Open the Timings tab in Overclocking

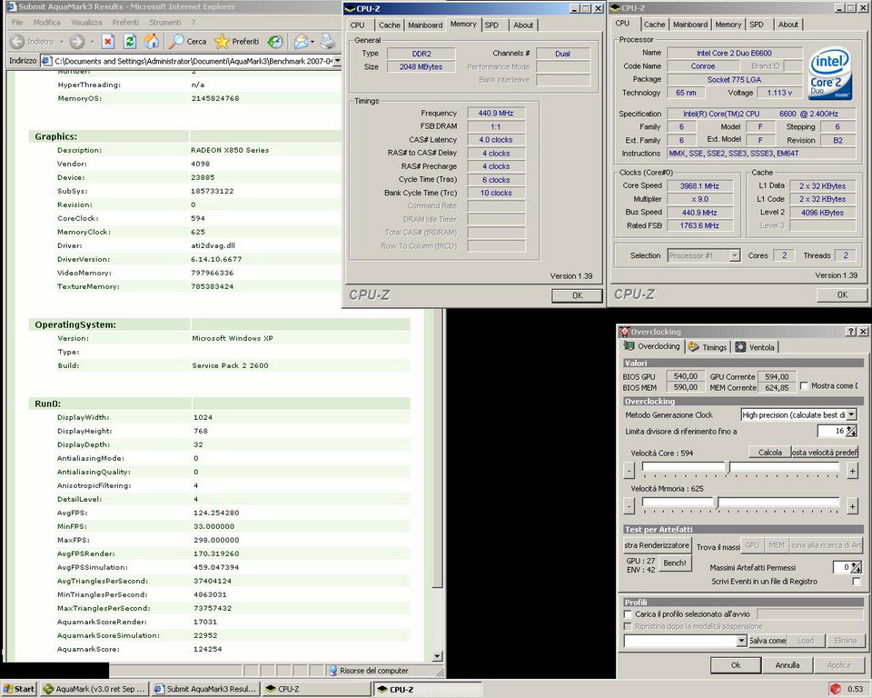click(708, 347)
